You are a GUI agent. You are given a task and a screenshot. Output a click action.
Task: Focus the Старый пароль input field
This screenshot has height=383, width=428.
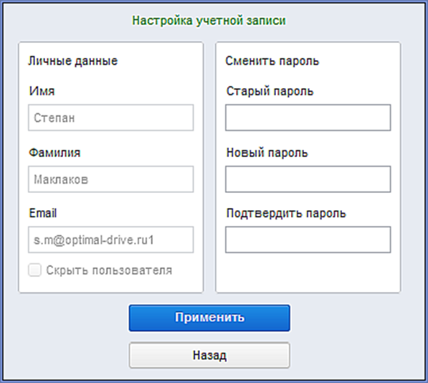(308, 118)
